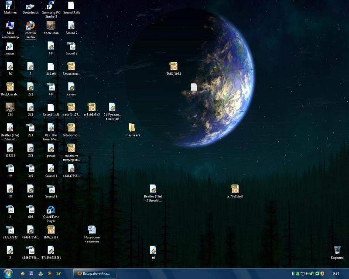Open the Windows Start menu orb
Viewport: 349px width, 279px height.
[x=8, y=273]
